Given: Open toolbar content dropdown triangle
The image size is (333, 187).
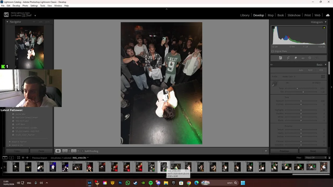Looking at the screenshot, I should [266, 151].
